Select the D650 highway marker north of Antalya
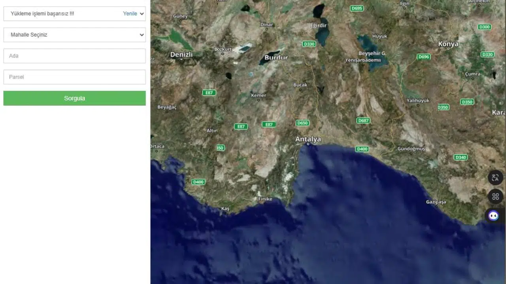Viewport: 506px width, 284px height. click(302, 123)
